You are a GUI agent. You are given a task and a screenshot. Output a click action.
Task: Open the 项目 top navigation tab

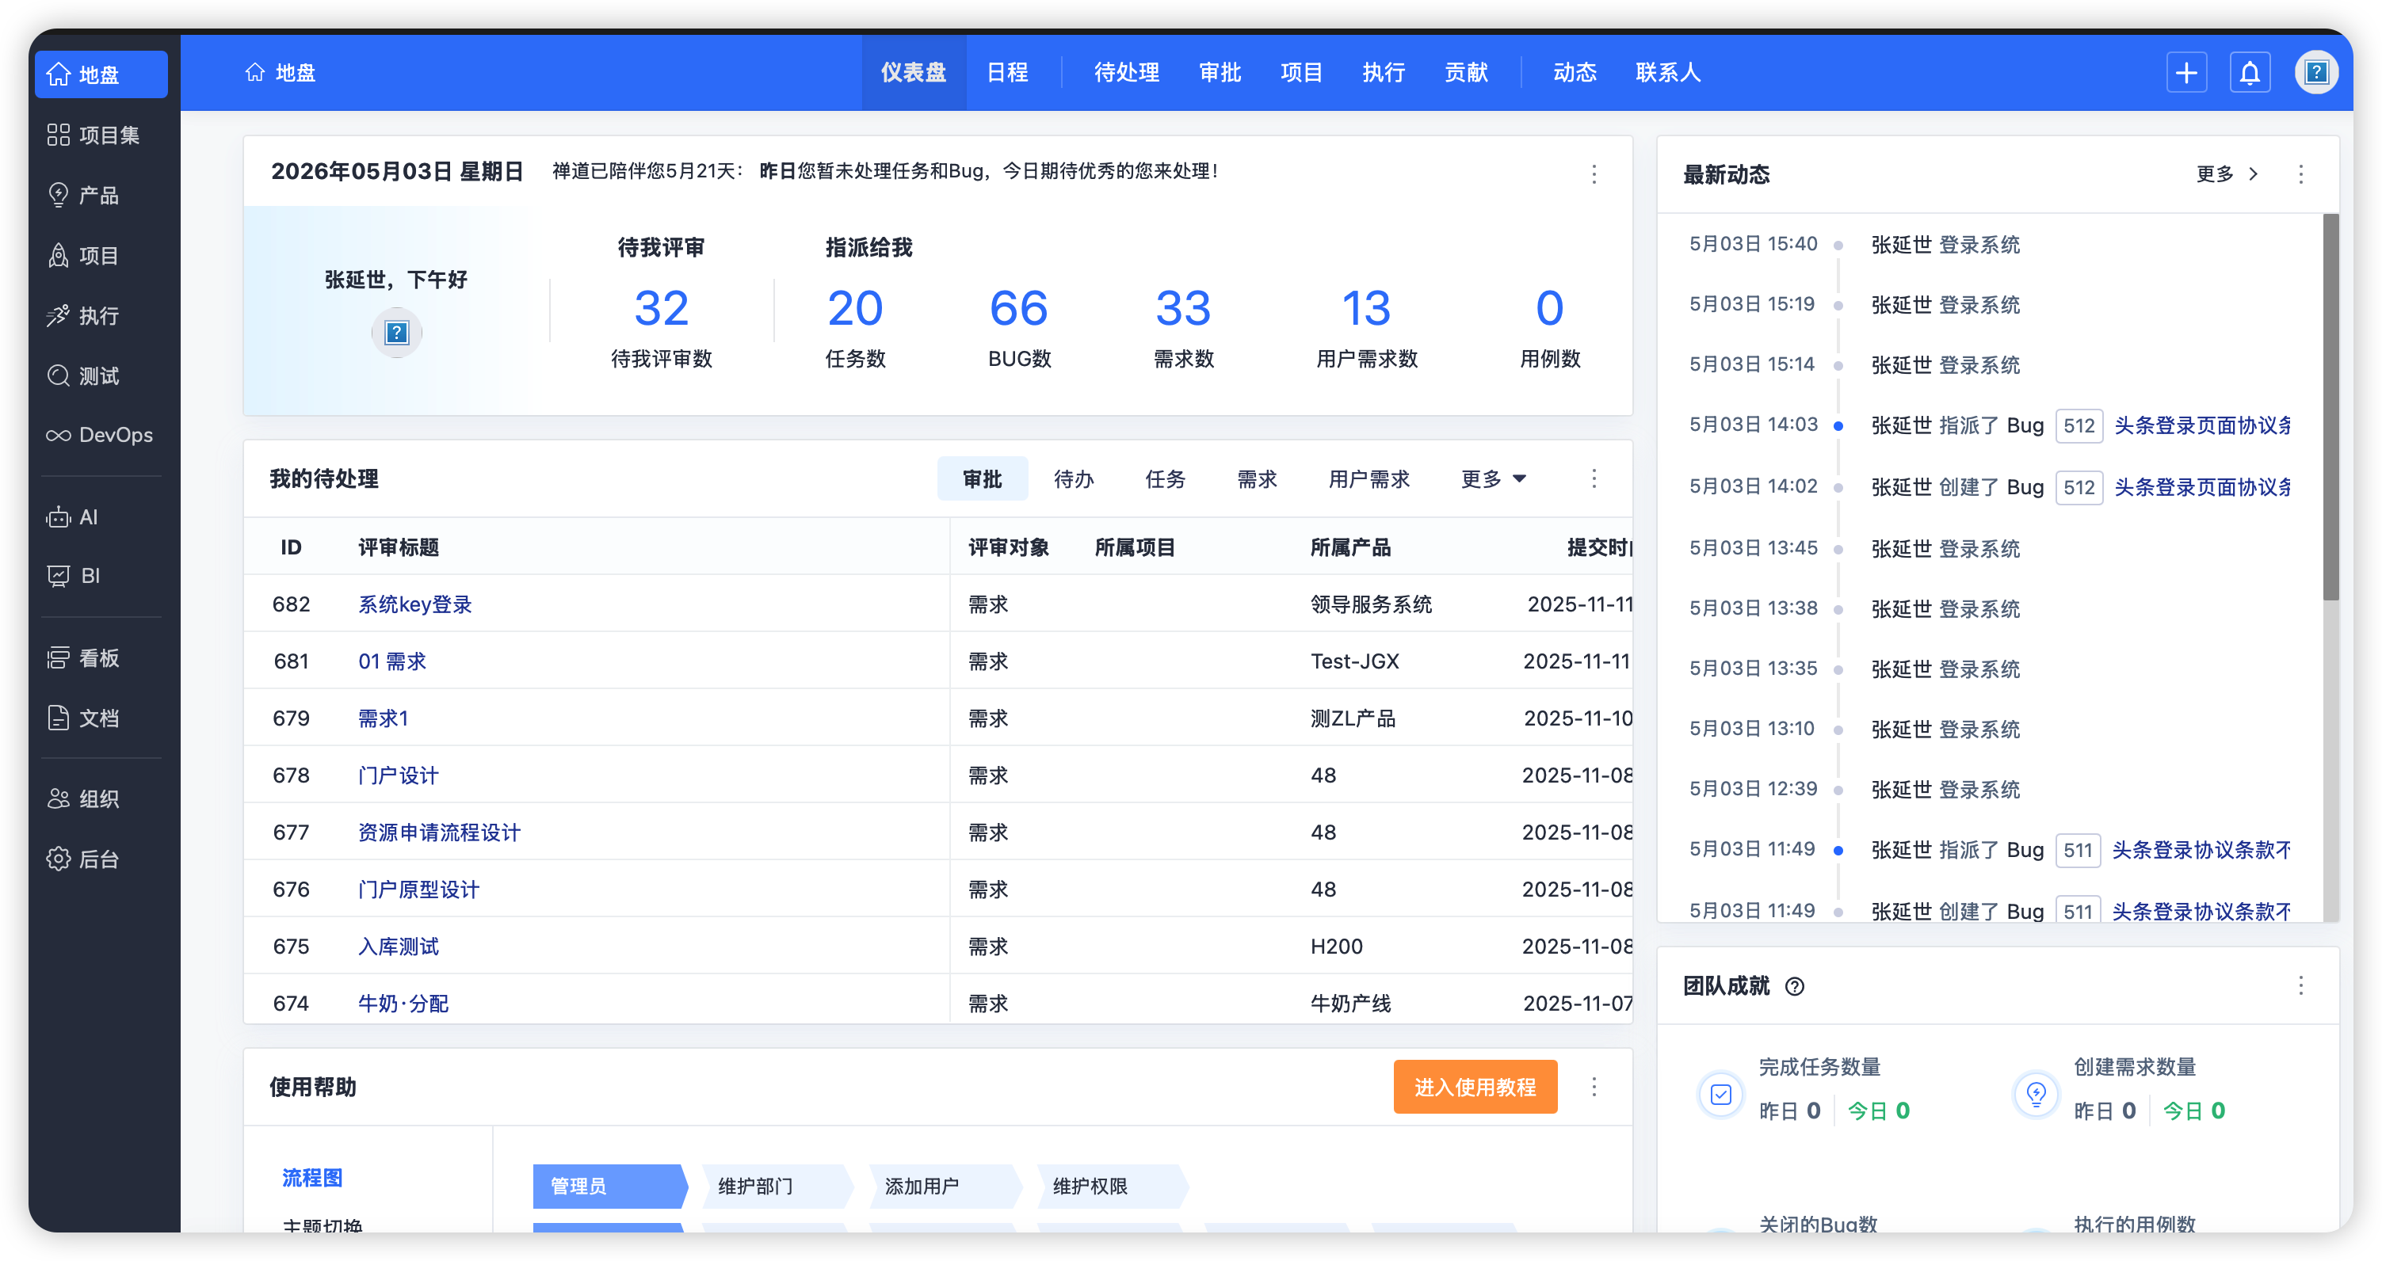click(1302, 72)
